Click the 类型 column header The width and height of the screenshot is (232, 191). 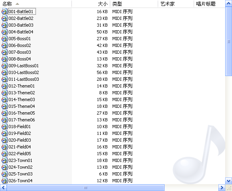[x=134, y=4]
